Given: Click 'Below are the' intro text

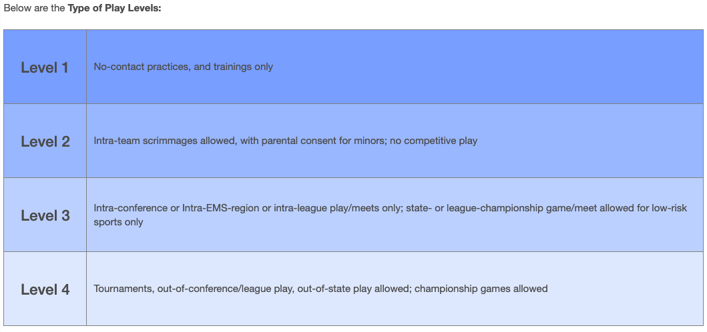Looking at the screenshot, I should tap(34, 9).
